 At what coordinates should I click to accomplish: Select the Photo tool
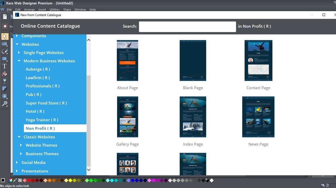click(x=4, y=44)
